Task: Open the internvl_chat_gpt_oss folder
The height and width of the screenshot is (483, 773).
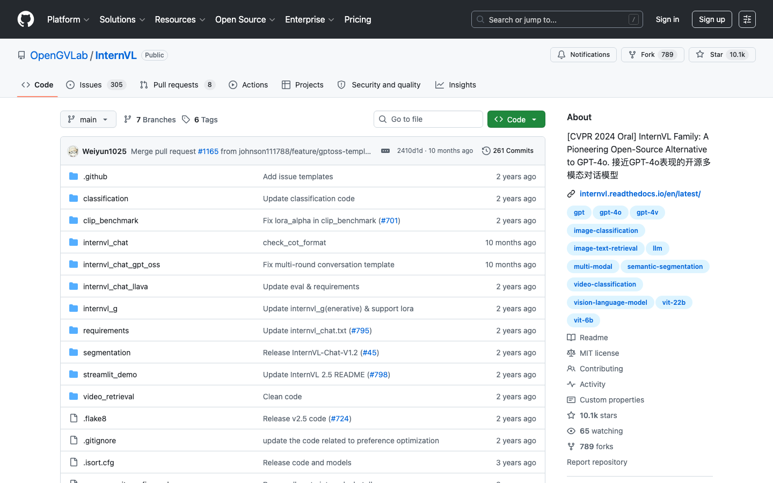Action: click(x=121, y=265)
